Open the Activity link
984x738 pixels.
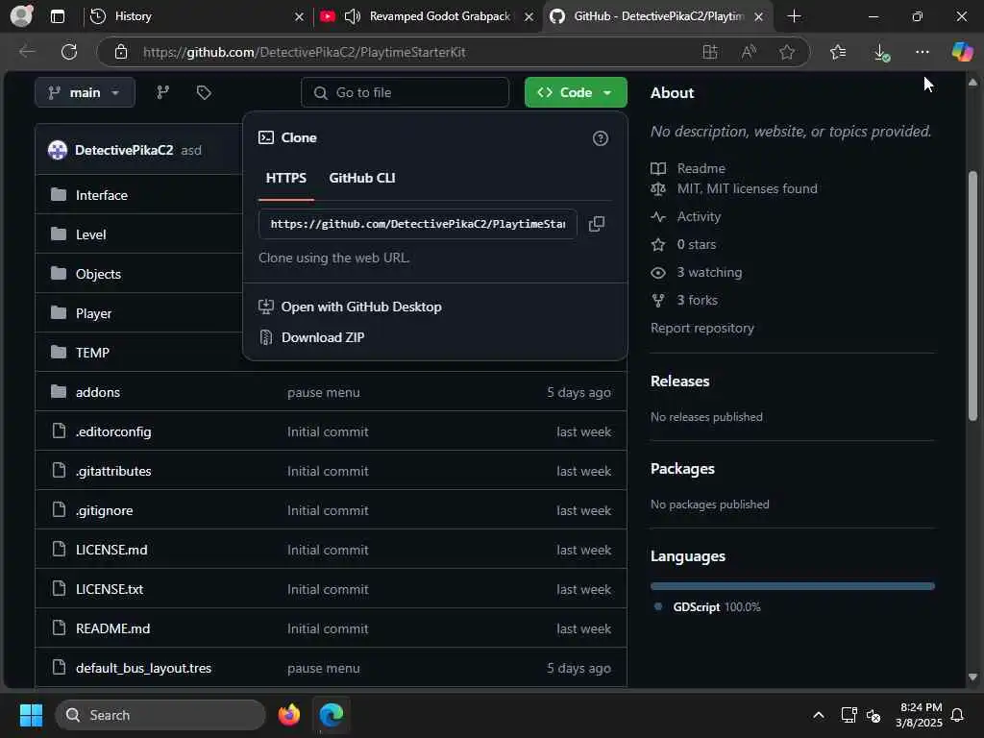699,216
